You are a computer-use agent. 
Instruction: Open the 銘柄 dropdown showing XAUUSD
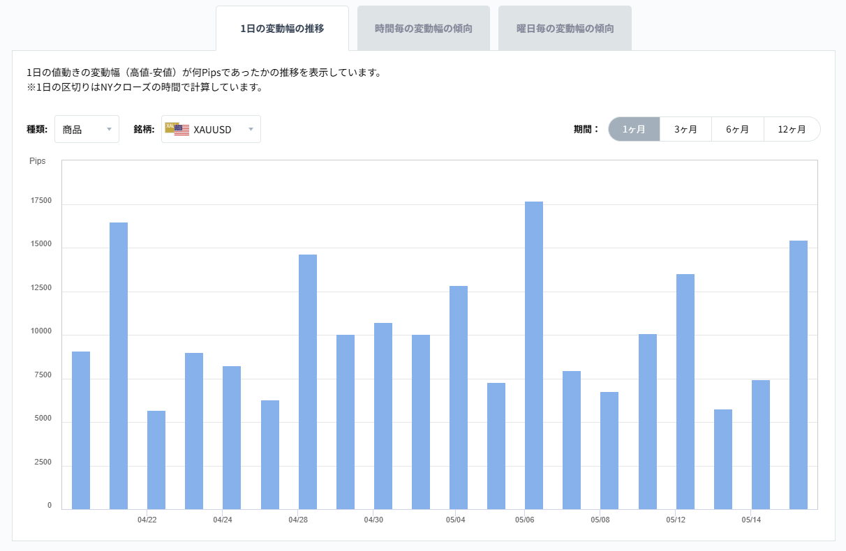pyautogui.click(x=211, y=129)
